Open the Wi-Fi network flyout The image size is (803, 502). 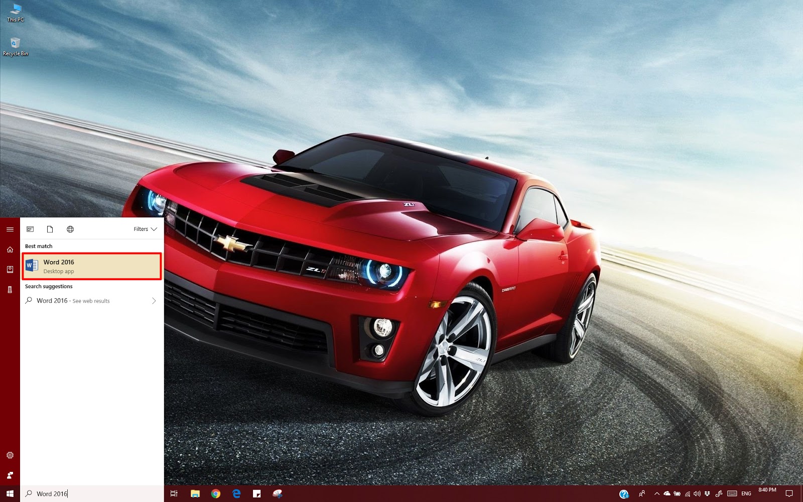click(687, 493)
